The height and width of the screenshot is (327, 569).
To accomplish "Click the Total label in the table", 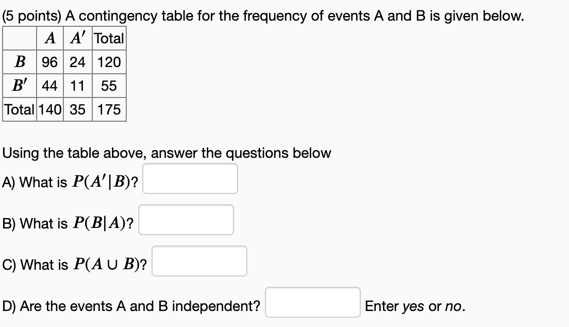I will pos(108,39).
